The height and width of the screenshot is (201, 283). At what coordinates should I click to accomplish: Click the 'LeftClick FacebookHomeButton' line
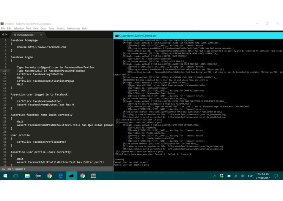coord(39,101)
